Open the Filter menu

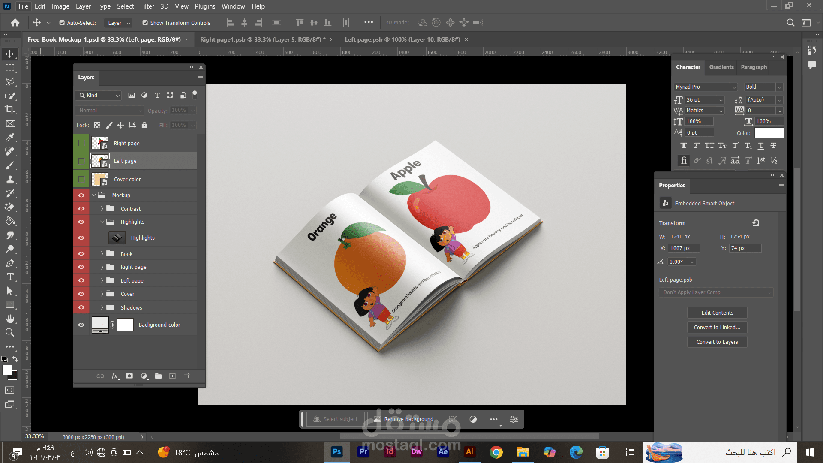pos(147,6)
